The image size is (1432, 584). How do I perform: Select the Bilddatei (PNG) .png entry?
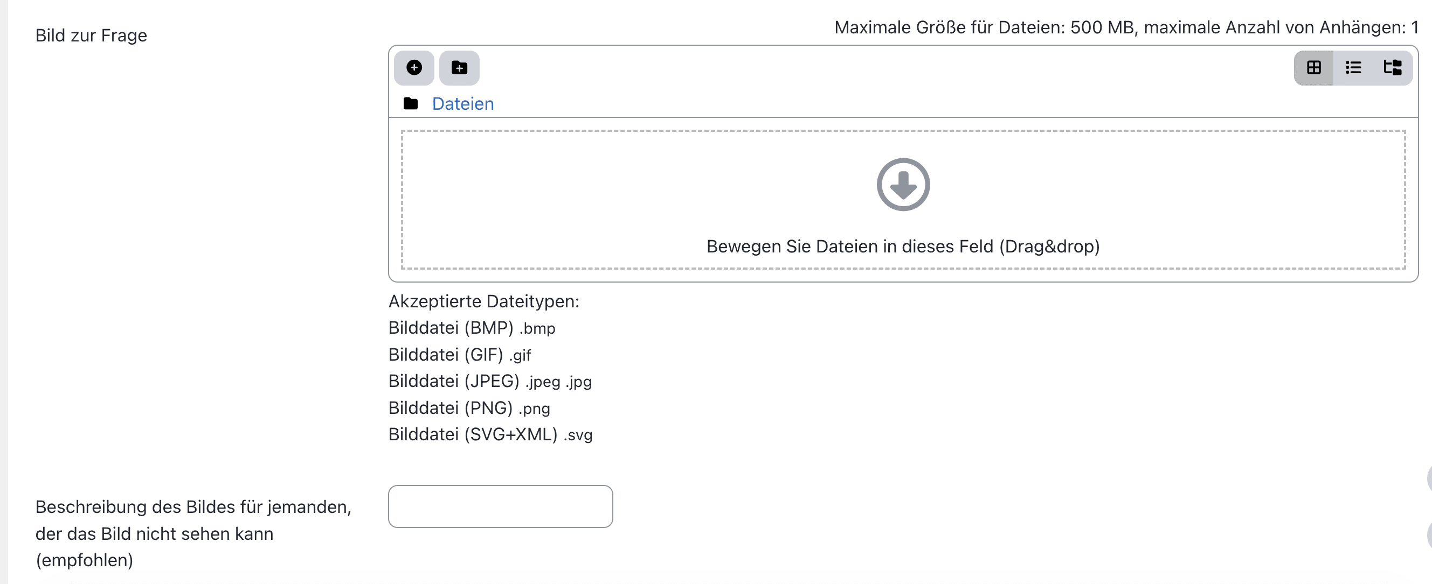click(469, 407)
